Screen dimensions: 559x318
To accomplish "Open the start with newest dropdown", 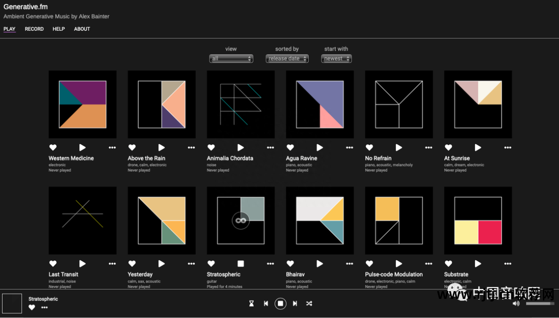I will point(336,59).
